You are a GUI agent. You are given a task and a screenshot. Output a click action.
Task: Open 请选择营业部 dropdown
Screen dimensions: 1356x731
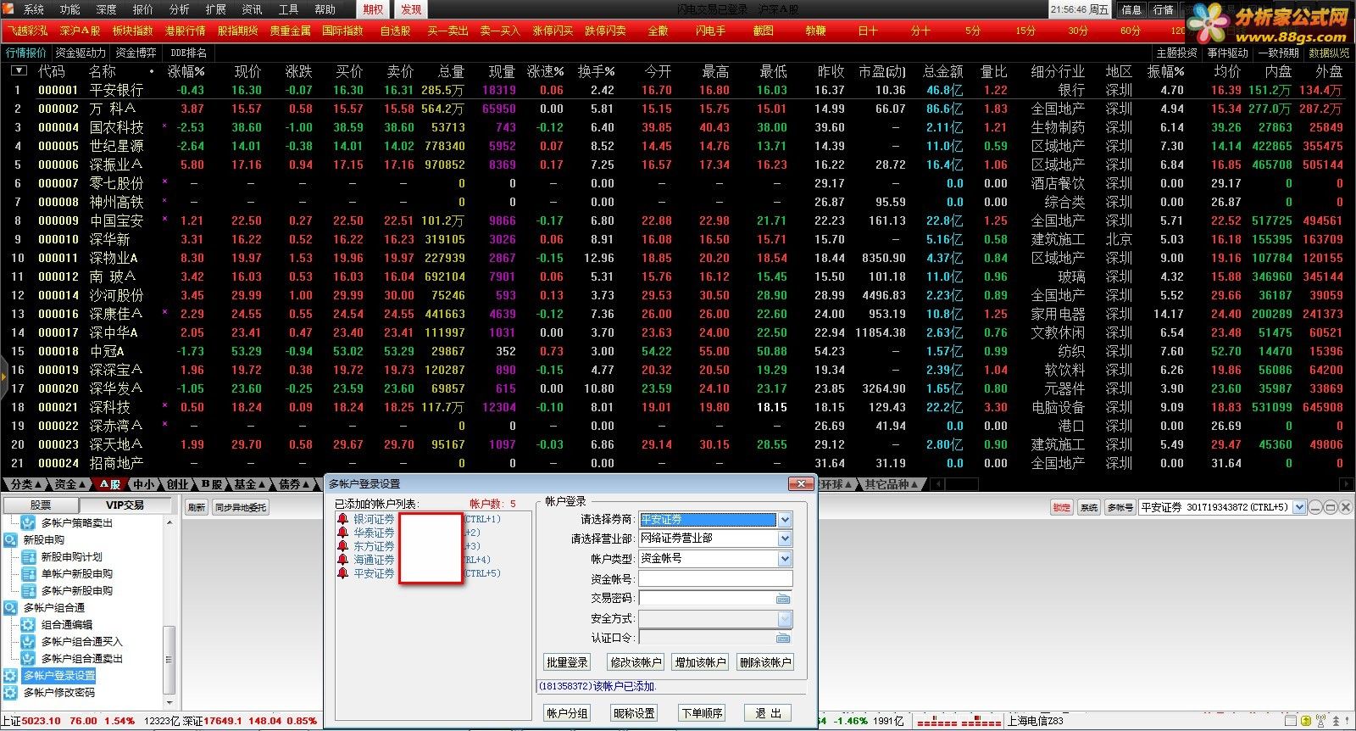(x=785, y=538)
